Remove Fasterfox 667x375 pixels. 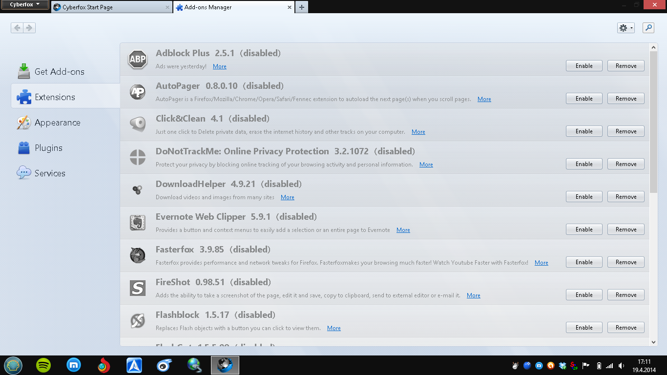626,262
